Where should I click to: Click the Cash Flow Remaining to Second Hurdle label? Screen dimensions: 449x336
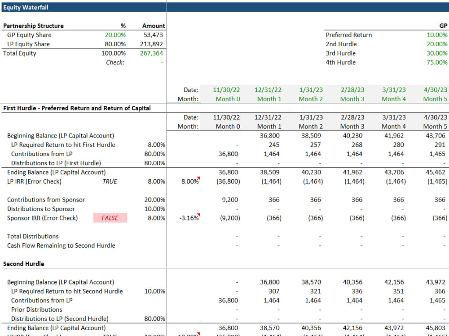click(x=61, y=246)
